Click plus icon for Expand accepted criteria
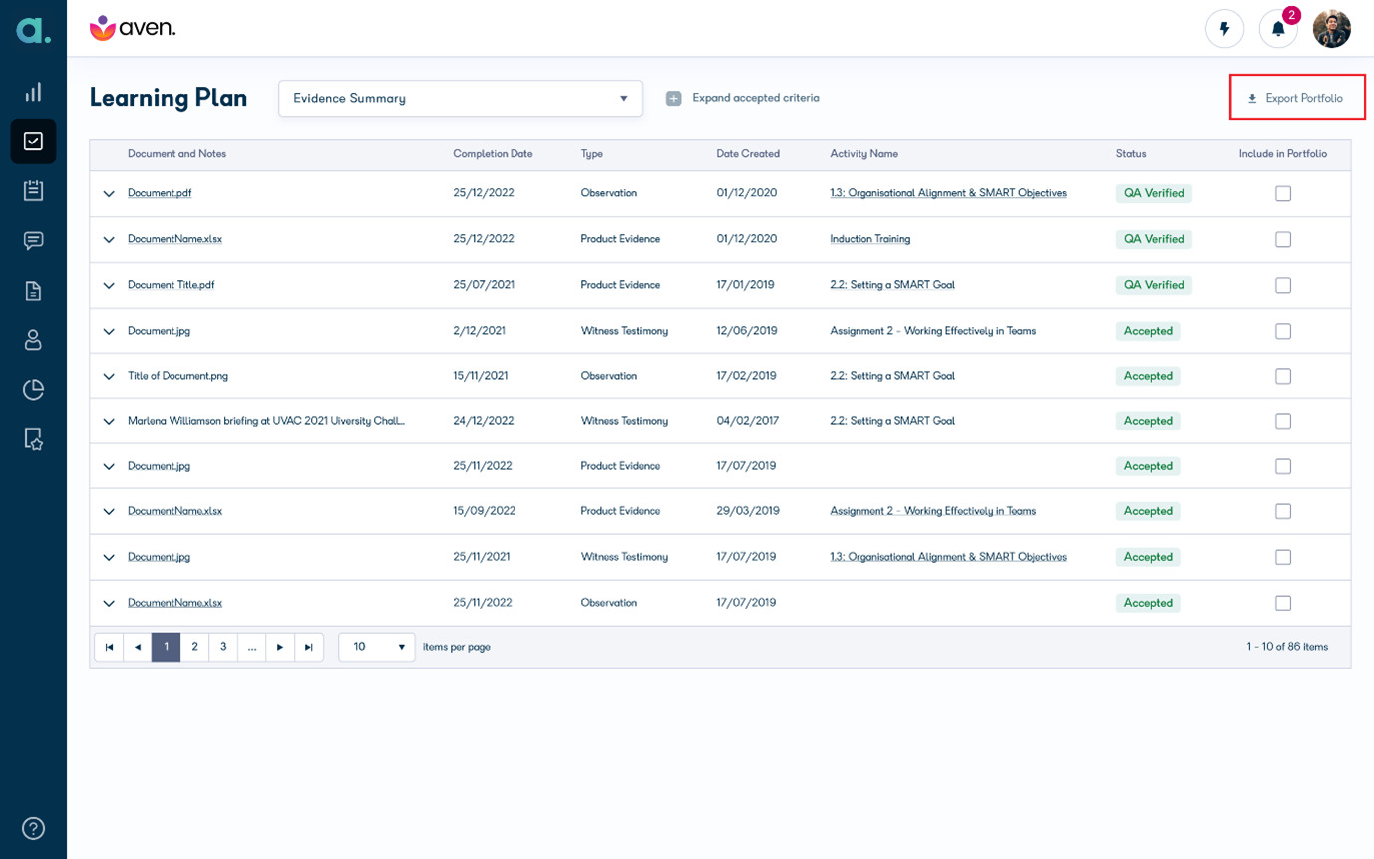1374x859 pixels. (x=673, y=98)
